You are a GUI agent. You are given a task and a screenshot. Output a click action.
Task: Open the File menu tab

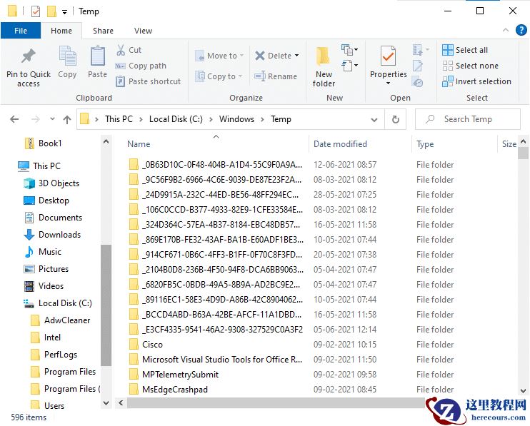pos(21,31)
